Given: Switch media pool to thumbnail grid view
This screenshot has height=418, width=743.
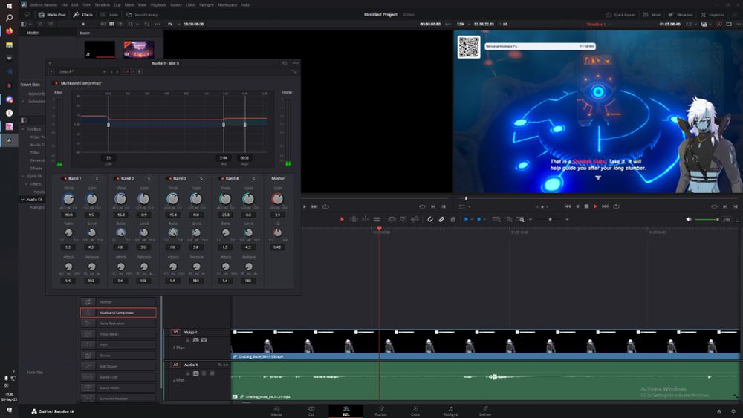Looking at the screenshot, I should (112, 24).
